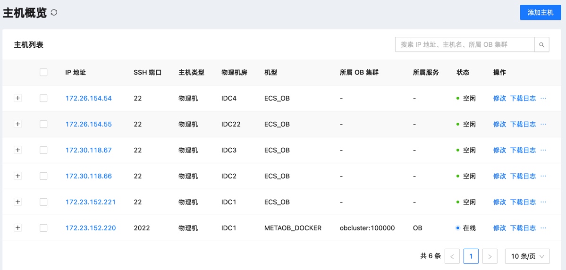Click 下载日志 for host 172.30.118.67

[523, 150]
